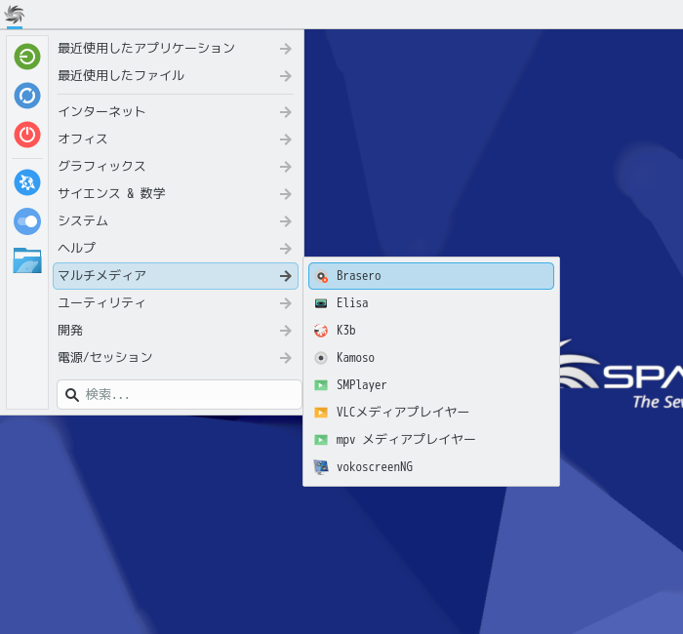This screenshot has width=683, height=634.
Task: Expand arrow beside 開発
Action: tap(286, 331)
